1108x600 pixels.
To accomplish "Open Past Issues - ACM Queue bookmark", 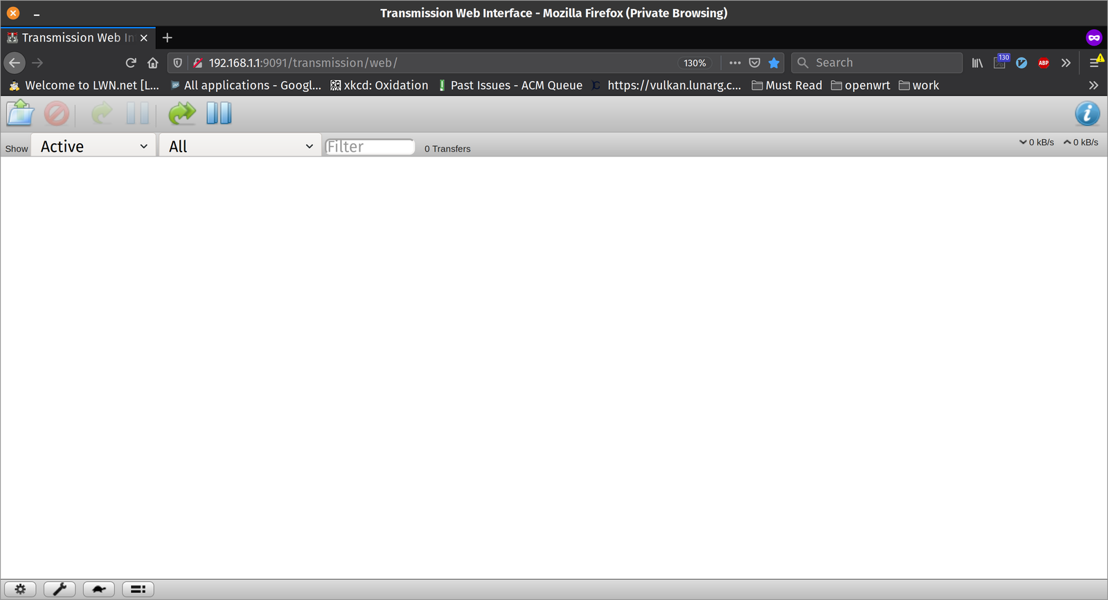I will (x=510, y=85).
